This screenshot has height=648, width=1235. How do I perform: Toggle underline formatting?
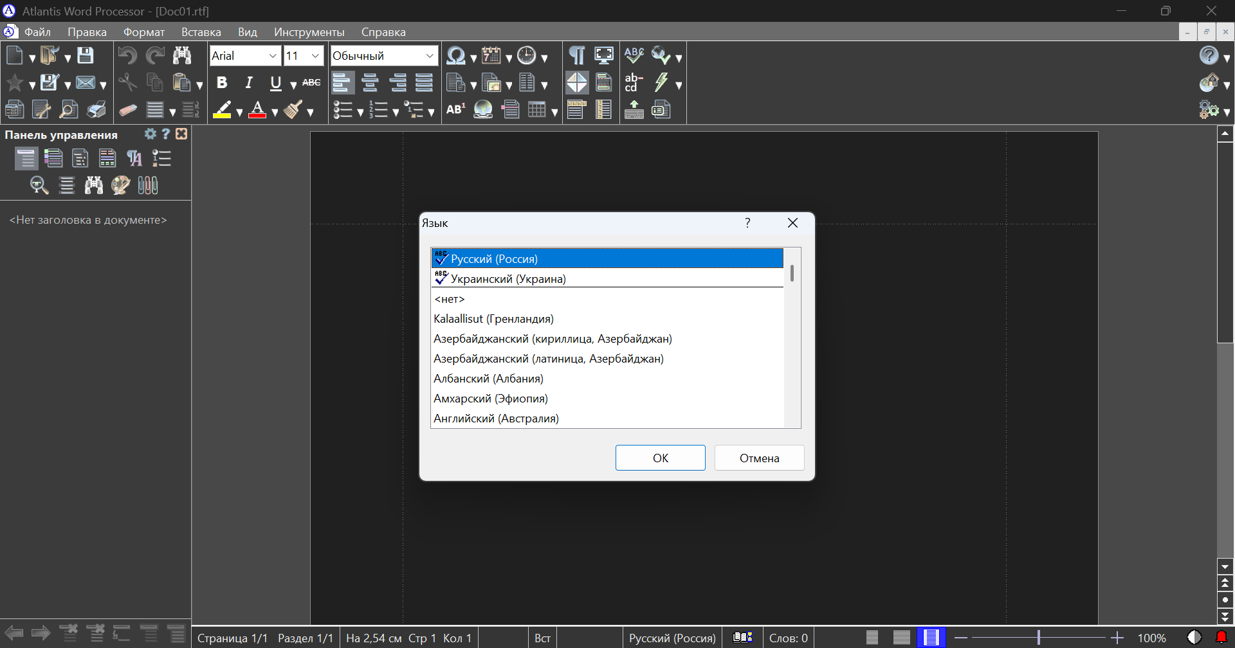pyautogui.click(x=276, y=82)
